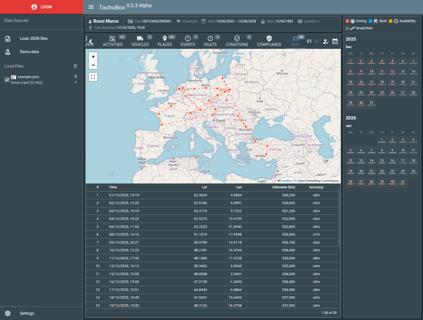This screenshot has width=423, height=320.
Task: Open the Leaflet attribution link
Action: click(x=286, y=181)
